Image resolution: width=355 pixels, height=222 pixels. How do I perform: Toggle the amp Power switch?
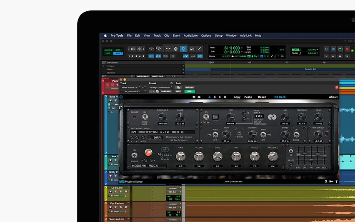click(x=134, y=155)
